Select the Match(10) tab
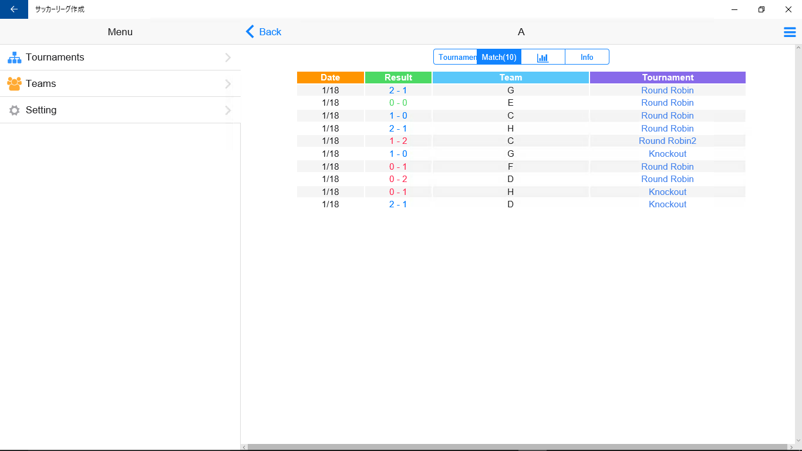Image resolution: width=802 pixels, height=451 pixels. (x=499, y=57)
